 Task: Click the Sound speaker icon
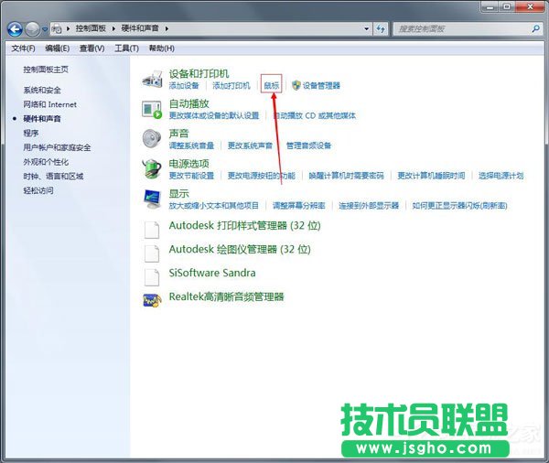152,138
